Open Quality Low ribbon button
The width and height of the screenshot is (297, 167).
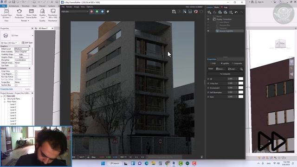(x=42, y=13)
